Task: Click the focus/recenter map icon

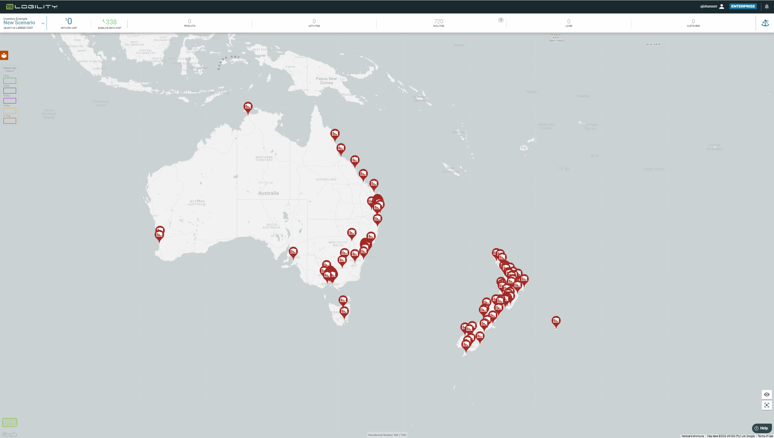Action: (766, 405)
